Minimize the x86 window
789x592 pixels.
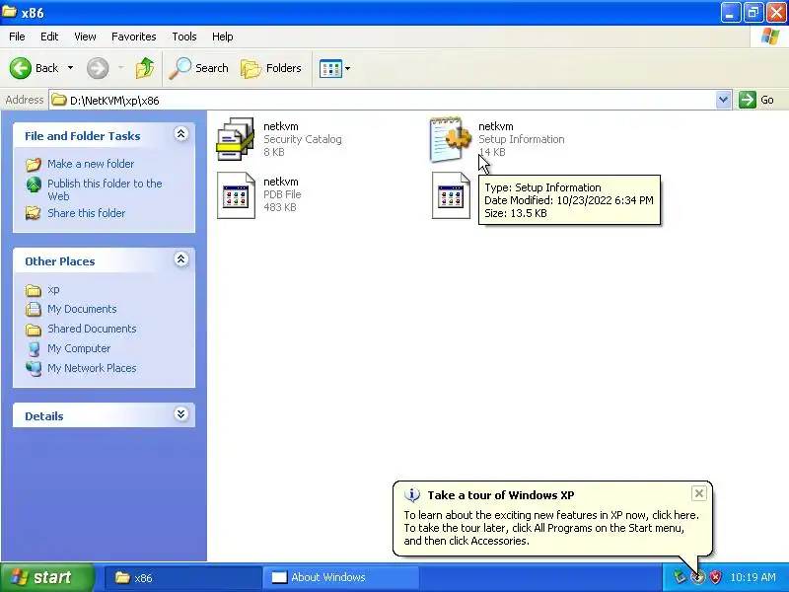pyautogui.click(x=731, y=12)
